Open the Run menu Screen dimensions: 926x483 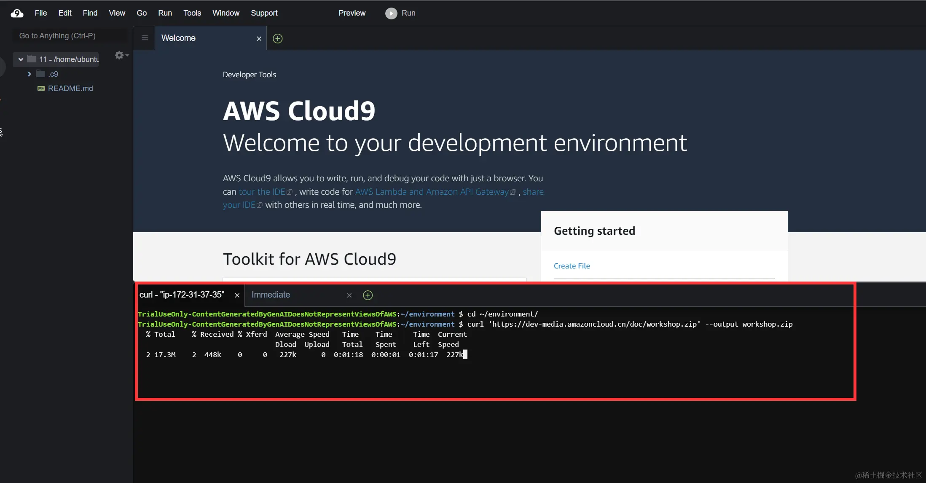coord(165,13)
